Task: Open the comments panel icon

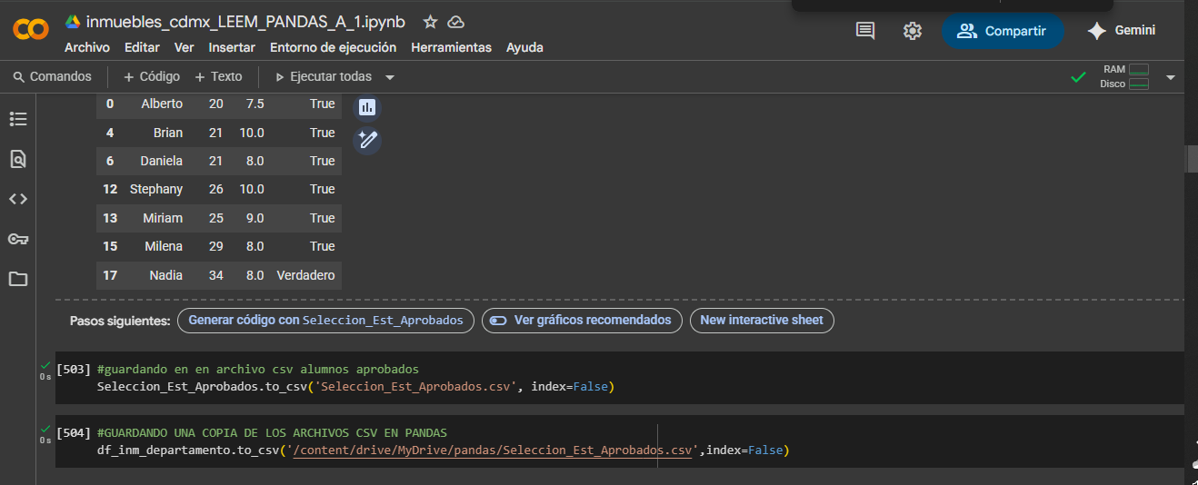Action: pyautogui.click(x=865, y=31)
